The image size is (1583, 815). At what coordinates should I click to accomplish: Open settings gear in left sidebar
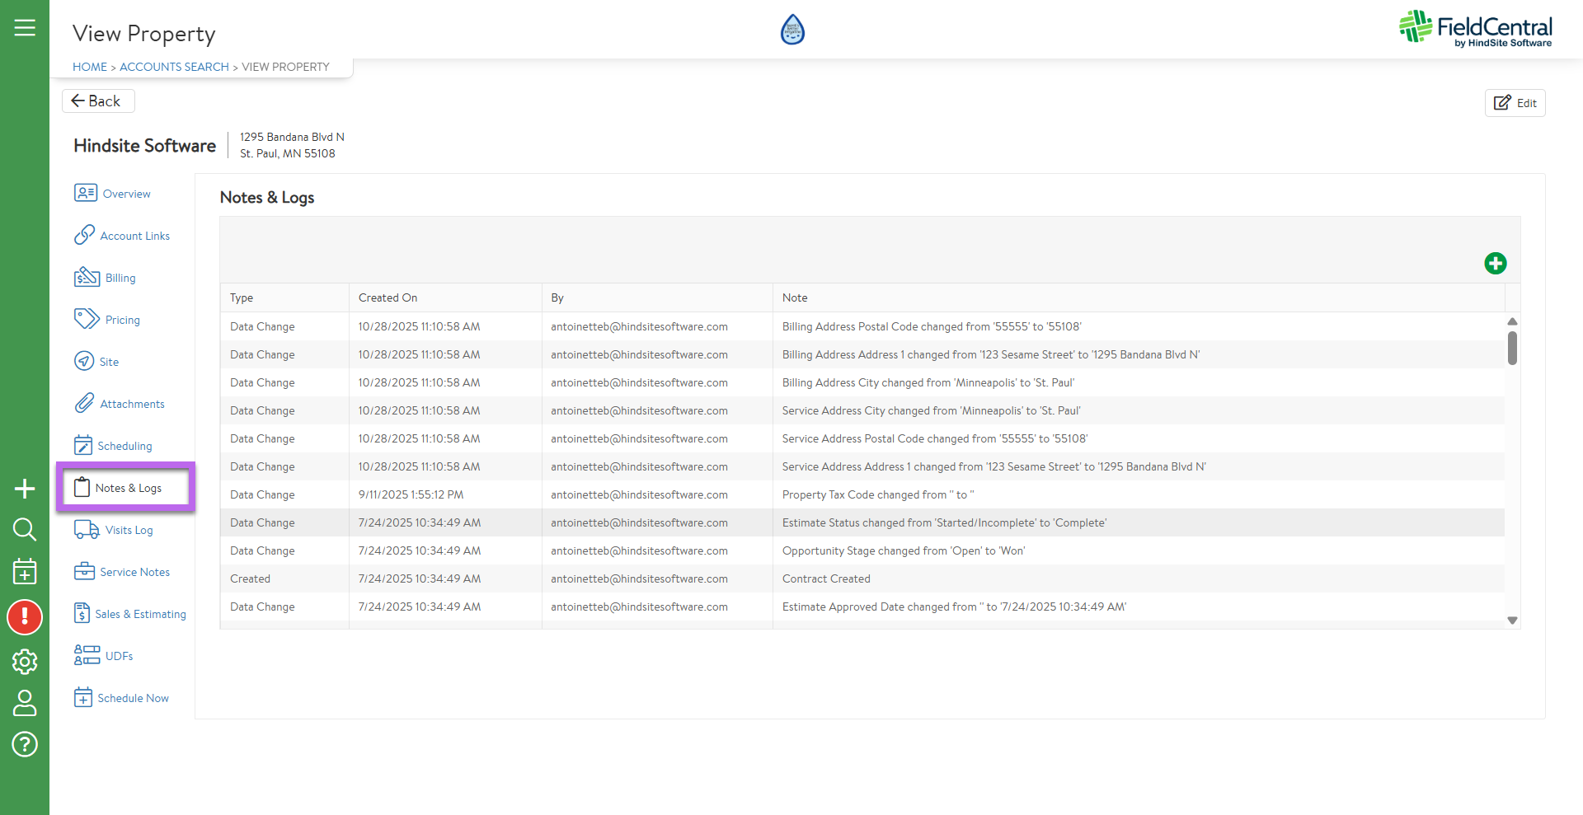coord(25,662)
